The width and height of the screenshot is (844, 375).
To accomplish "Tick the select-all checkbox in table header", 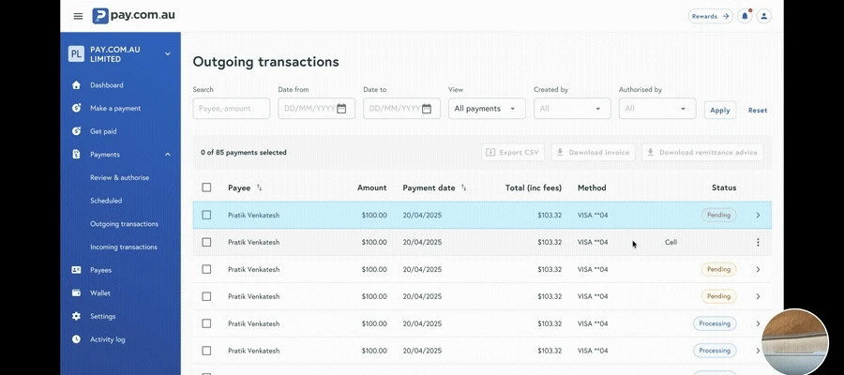I will click(x=206, y=187).
